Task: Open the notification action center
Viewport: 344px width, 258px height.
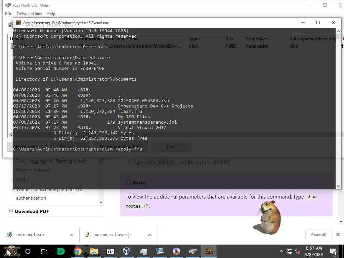Action: coord(334,251)
